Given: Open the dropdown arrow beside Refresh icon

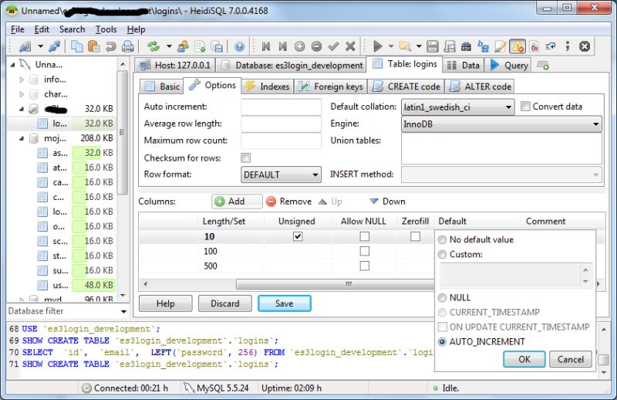Looking at the screenshot, I should pyautogui.click(x=169, y=46).
